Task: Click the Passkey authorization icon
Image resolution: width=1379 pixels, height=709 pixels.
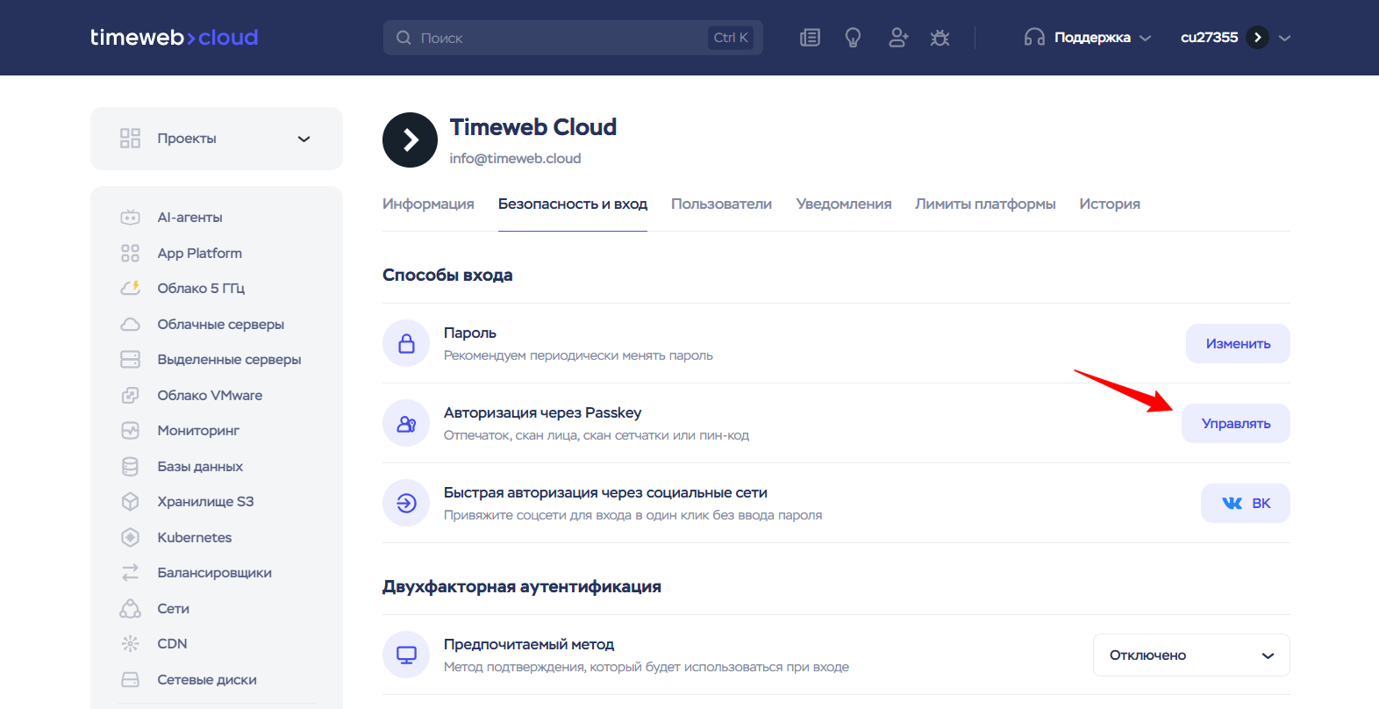Action: pos(406,423)
